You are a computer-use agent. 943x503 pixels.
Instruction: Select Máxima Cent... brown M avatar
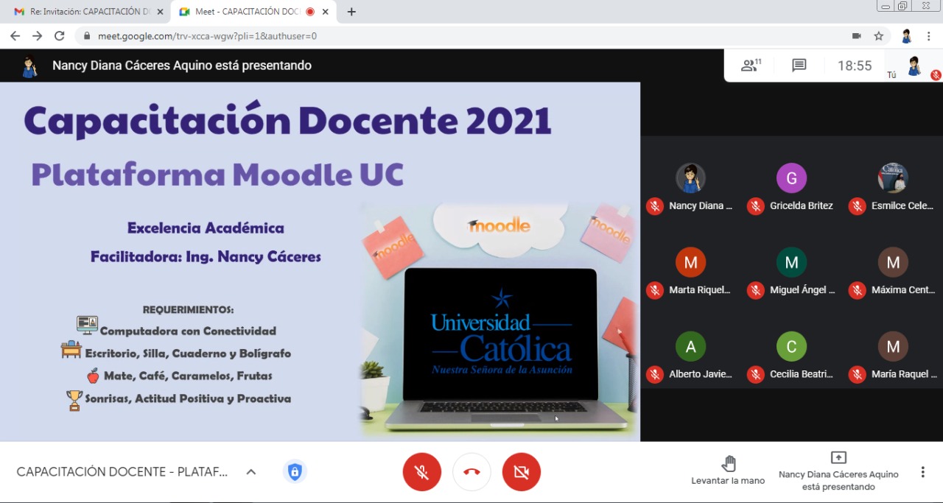(x=893, y=262)
